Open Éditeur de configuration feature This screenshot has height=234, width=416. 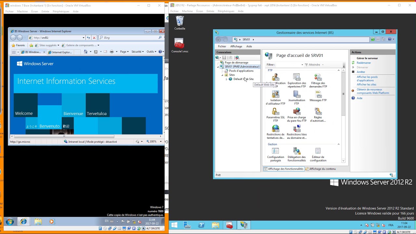click(318, 155)
